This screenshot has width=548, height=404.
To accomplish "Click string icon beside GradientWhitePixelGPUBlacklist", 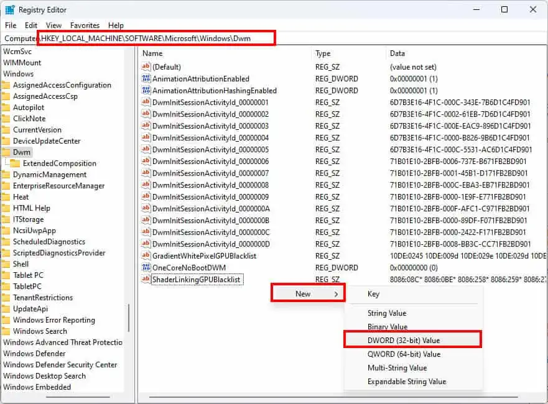I will (x=147, y=255).
